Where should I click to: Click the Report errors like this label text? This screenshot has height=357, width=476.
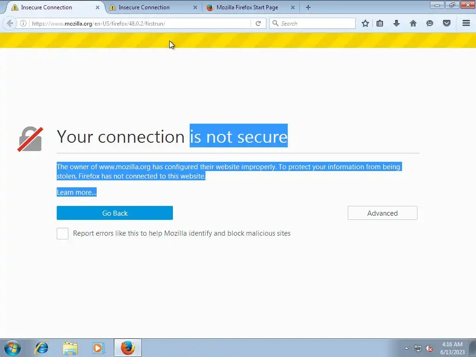(182, 233)
